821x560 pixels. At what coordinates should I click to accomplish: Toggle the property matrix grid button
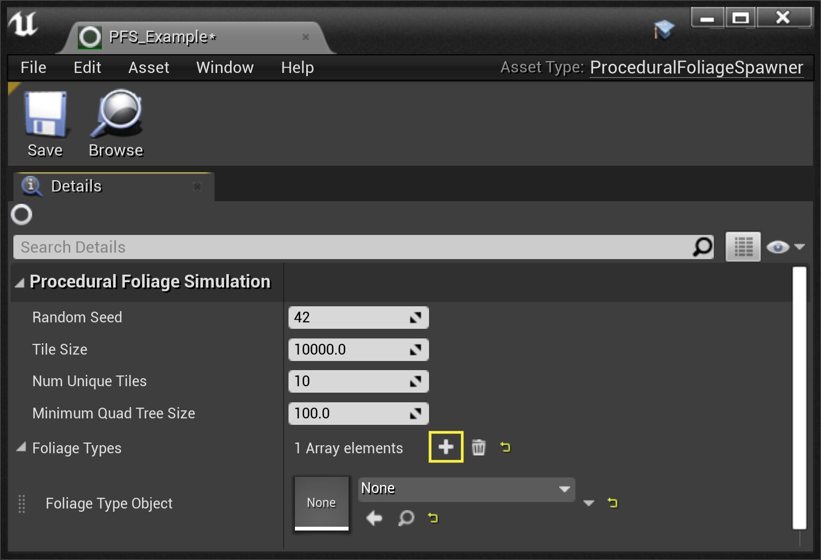pos(743,247)
